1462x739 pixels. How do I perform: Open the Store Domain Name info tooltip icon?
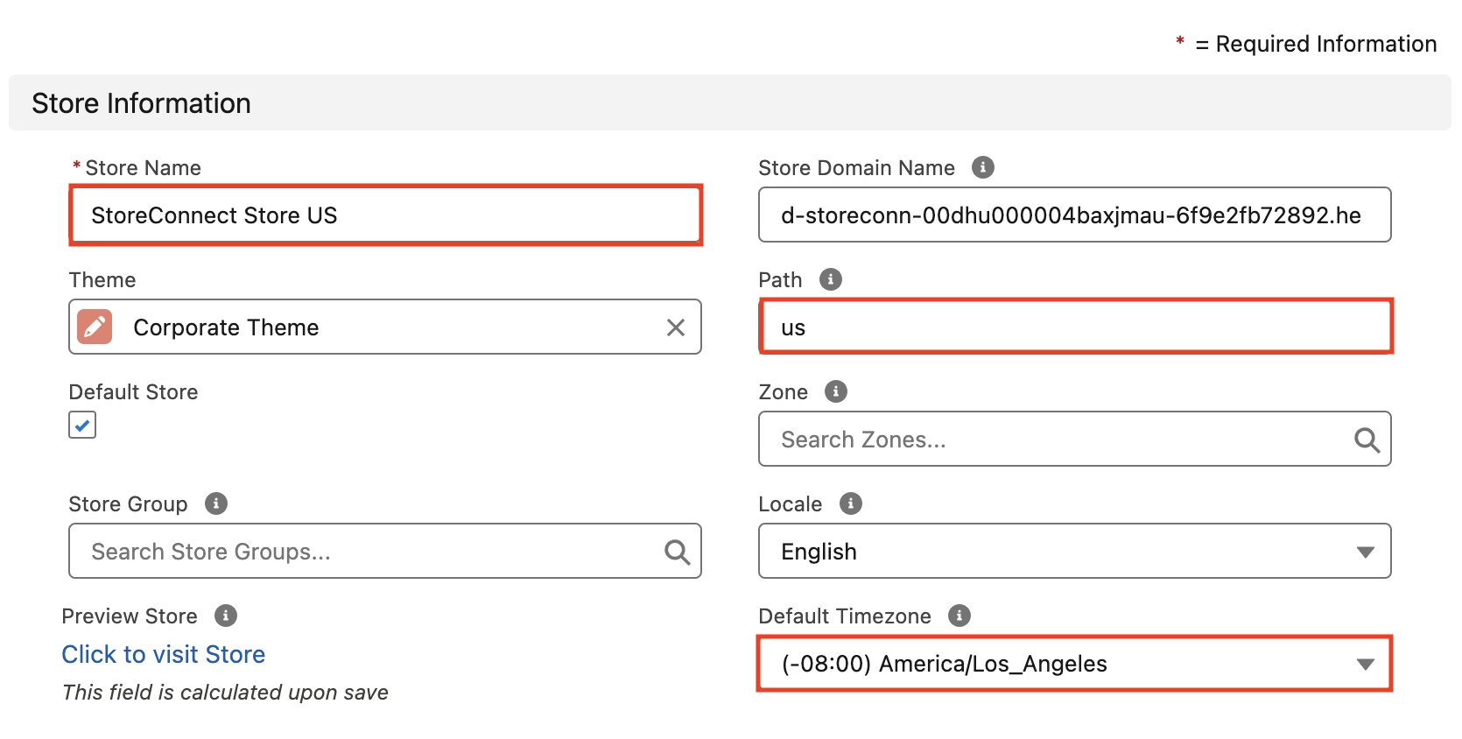pyautogui.click(x=983, y=167)
